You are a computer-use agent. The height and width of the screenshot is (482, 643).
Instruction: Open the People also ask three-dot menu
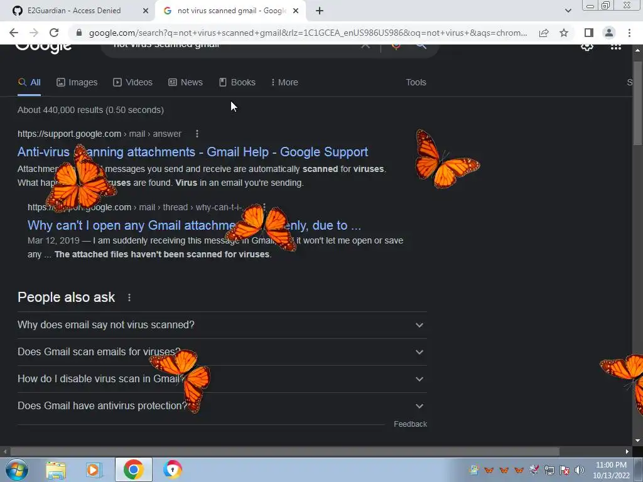[129, 297]
